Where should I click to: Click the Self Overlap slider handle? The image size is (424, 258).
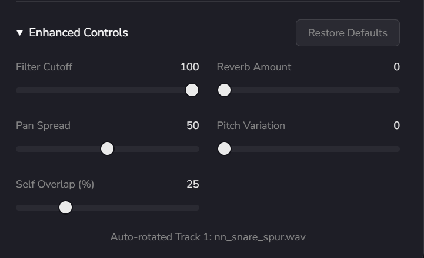pyautogui.click(x=65, y=207)
